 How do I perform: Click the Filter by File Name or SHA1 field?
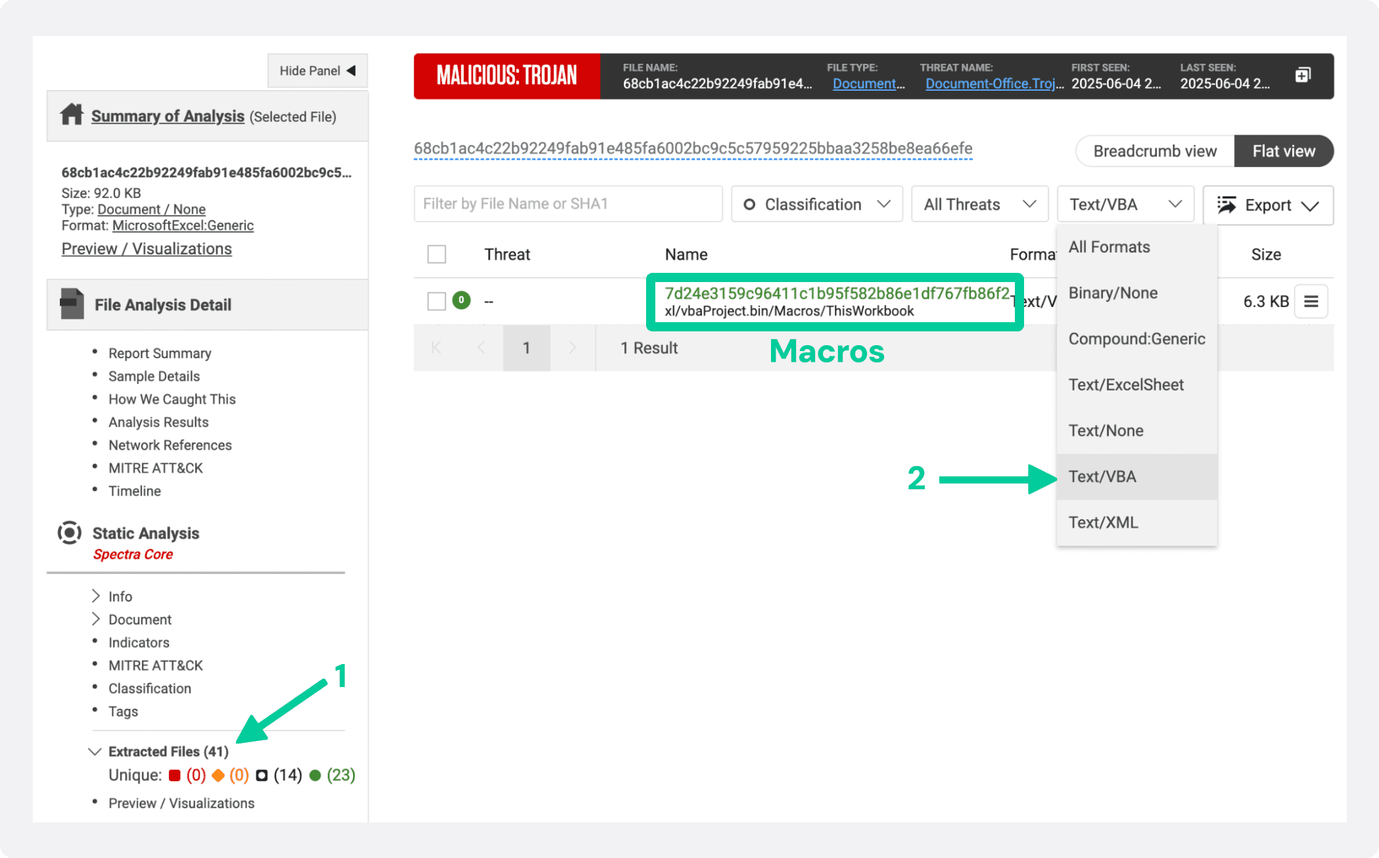point(568,204)
